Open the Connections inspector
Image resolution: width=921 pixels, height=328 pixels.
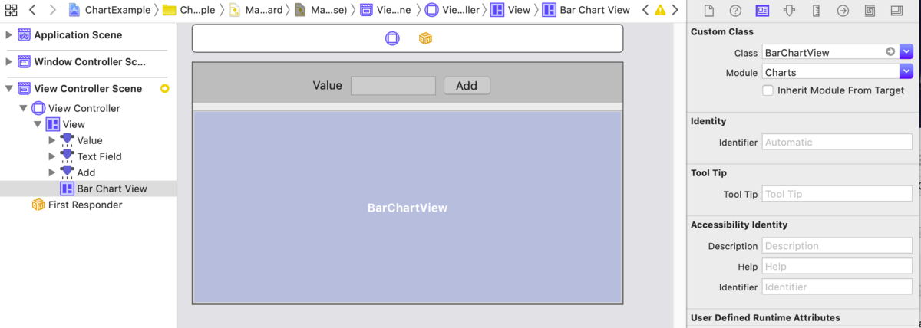(x=843, y=10)
